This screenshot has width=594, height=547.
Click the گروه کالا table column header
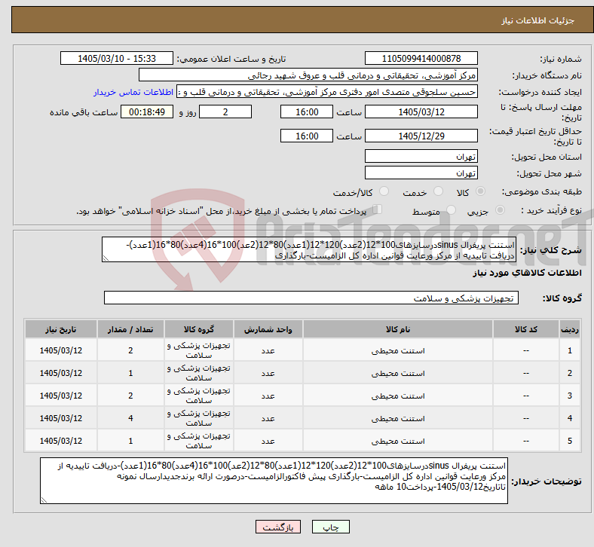(199, 329)
